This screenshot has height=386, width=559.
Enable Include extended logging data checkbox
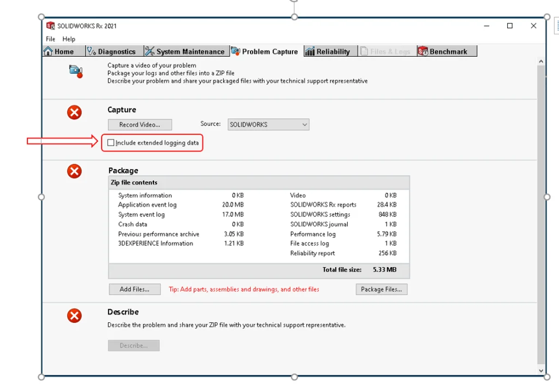111,143
